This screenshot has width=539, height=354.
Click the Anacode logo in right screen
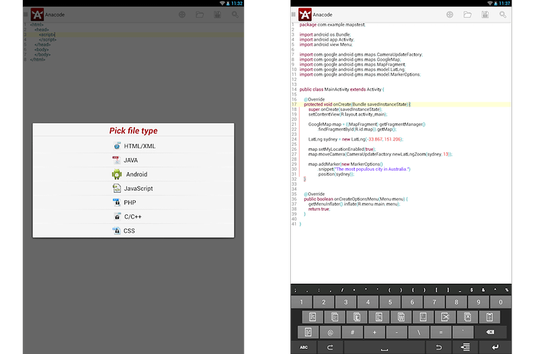coord(305,14)
